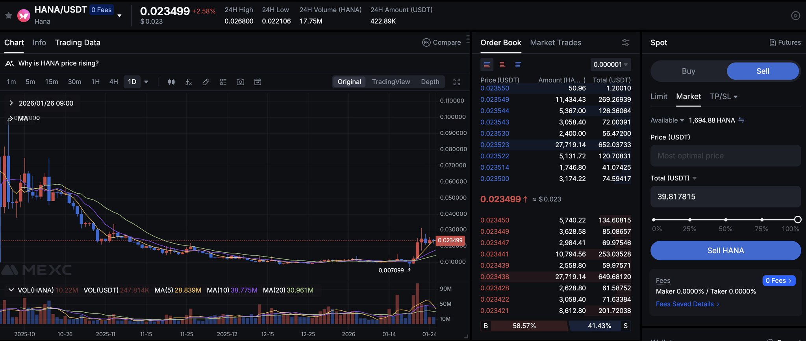Screen dimensions: 806x341
Task: Open the indicators function icon
Action: pos(189,82)
